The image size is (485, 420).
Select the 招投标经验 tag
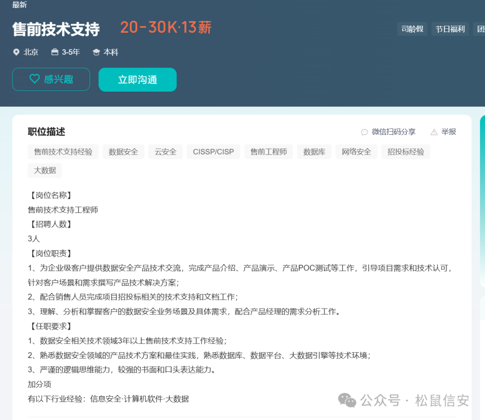(406, 151)
